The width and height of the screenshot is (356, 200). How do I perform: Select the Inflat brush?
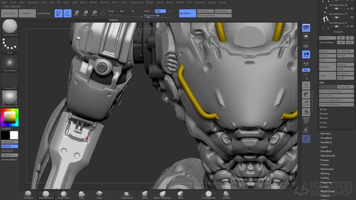click(180, 195)
